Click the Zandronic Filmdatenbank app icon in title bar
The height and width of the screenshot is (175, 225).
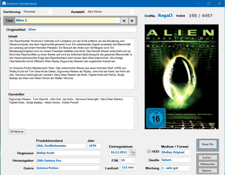coord(4,4)
